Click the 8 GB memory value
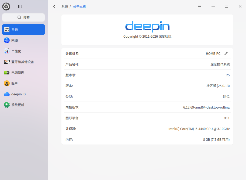Viewport: 246px width, 180px height. [216, 140]
